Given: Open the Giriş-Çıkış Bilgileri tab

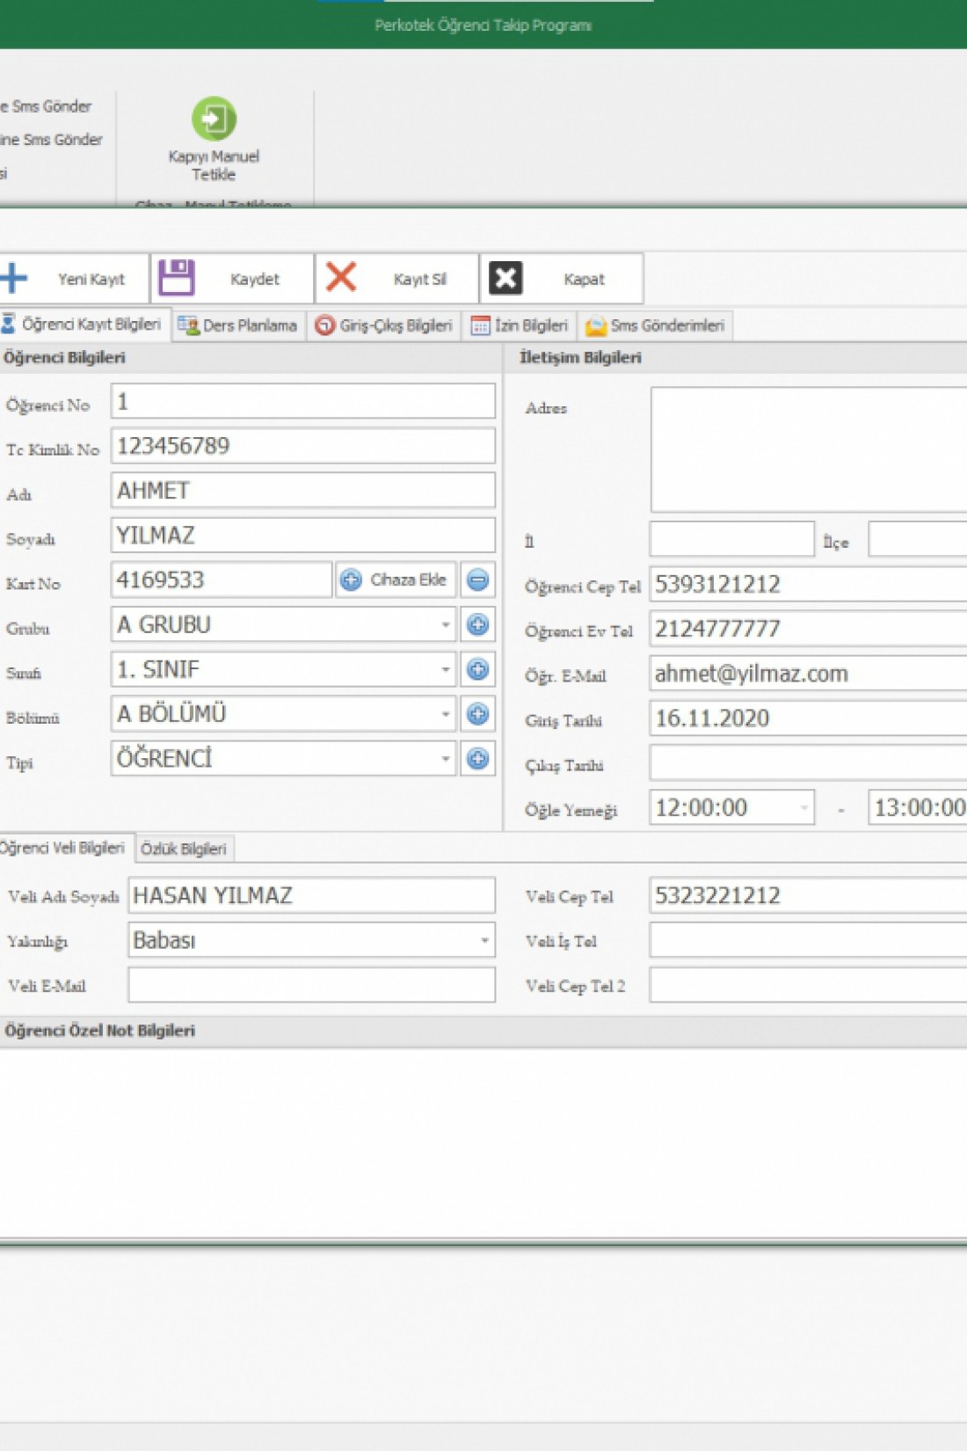Looking at the screenshot, I should [x=385, y=325].
